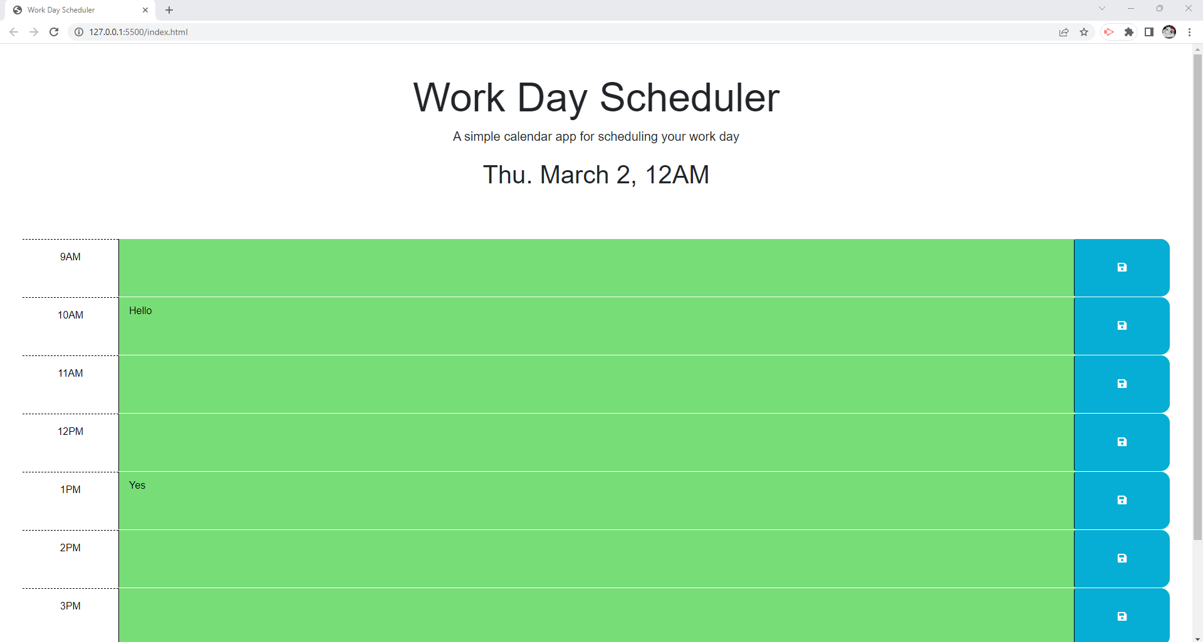Open the side panel icon
Screen dimensions: 1203x642
[1149, 32]
